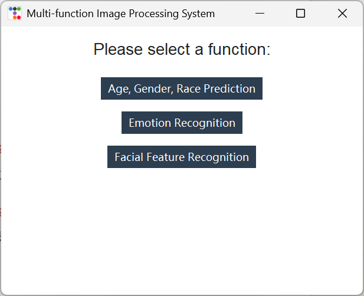Click the window title text in title bar
The image size is (364, 296).
click(120, 13)
